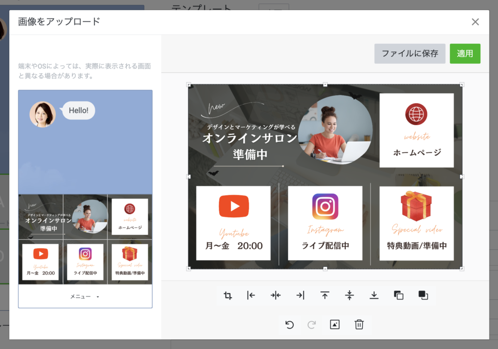Select bottom-left resize handle of image

189,269
